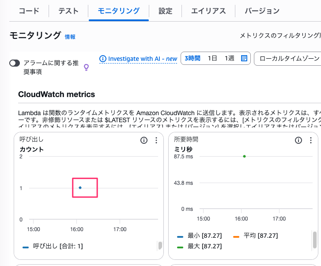The image size is (321, 266).
Task: Click the data point in 呼び出し chart
Action: pyautogui.click(x=80, y=187)
